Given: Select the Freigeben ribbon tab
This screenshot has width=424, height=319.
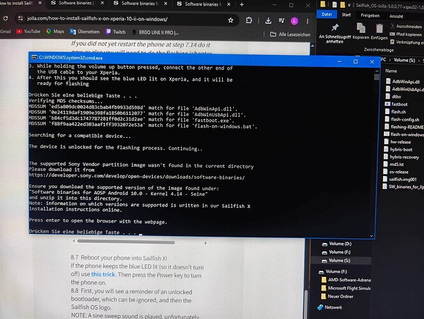Looking at the screenshot, I should click(370, 16).
